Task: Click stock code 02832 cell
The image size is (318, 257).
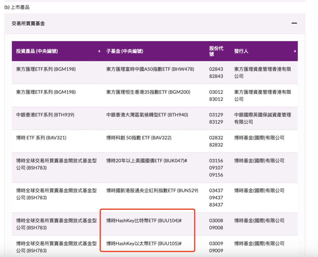Action: 216,138
